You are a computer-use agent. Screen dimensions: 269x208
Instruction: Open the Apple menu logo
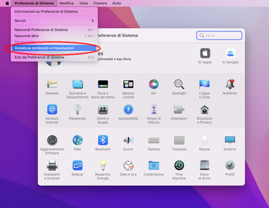tap(7, 3)
